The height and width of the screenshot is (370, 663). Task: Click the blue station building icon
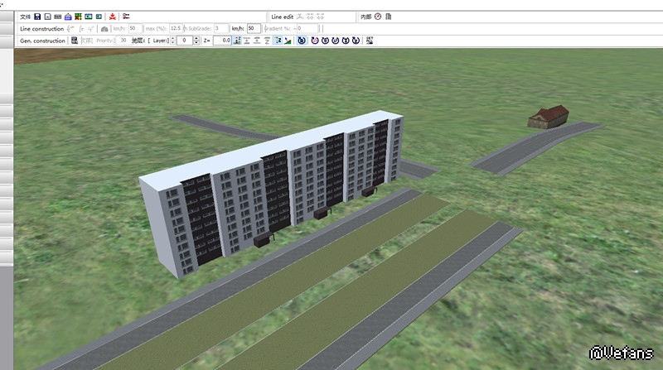68,17
